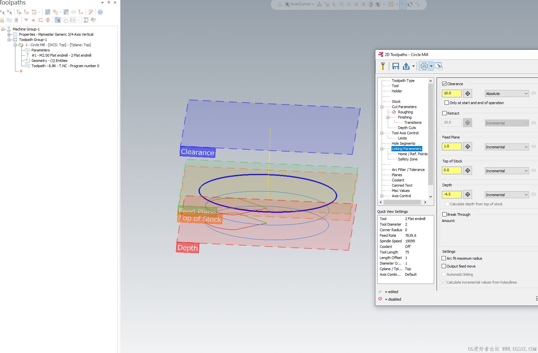Image resolution: width=538 pixels, height=353 pixels.
Task: Click the regenerate dirty operations icon
Action: click(26, 12)
